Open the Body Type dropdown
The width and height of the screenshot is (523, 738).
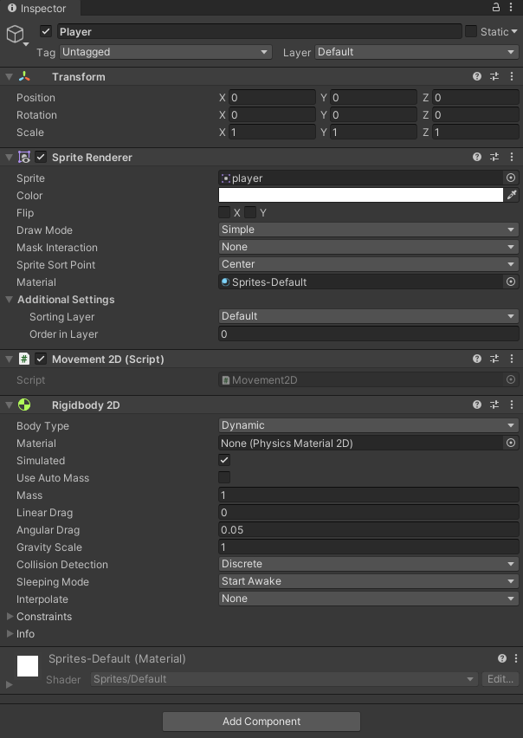[x=368, y=425]
